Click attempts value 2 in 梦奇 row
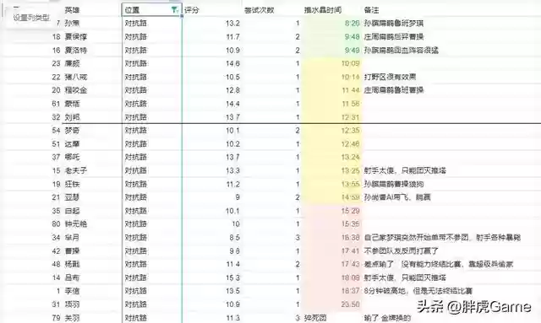Screen dimensions: 541x323 click(x=298, y=131)
